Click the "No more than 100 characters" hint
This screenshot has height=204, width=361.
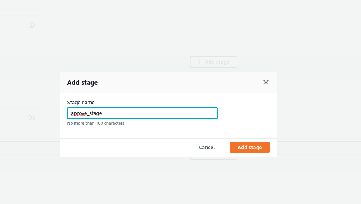click(x=96, y=123)
